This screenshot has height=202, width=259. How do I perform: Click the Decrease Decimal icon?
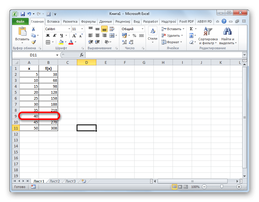(131, 42)
